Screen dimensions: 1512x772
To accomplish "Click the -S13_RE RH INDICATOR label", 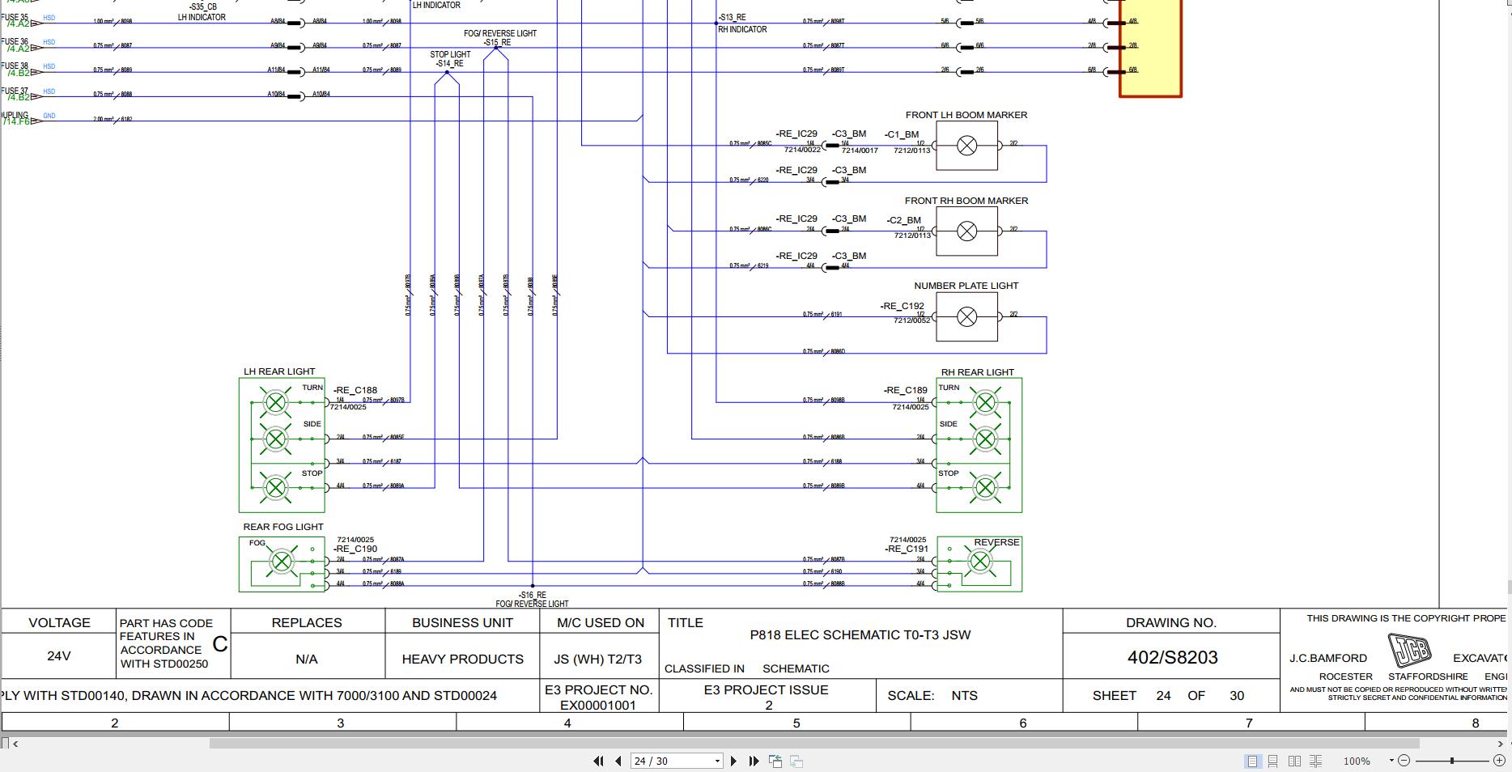I will pyautogui.click(x=742, y=23).
